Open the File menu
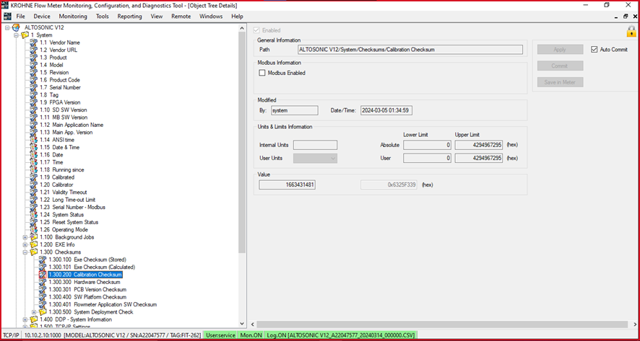 20,17
